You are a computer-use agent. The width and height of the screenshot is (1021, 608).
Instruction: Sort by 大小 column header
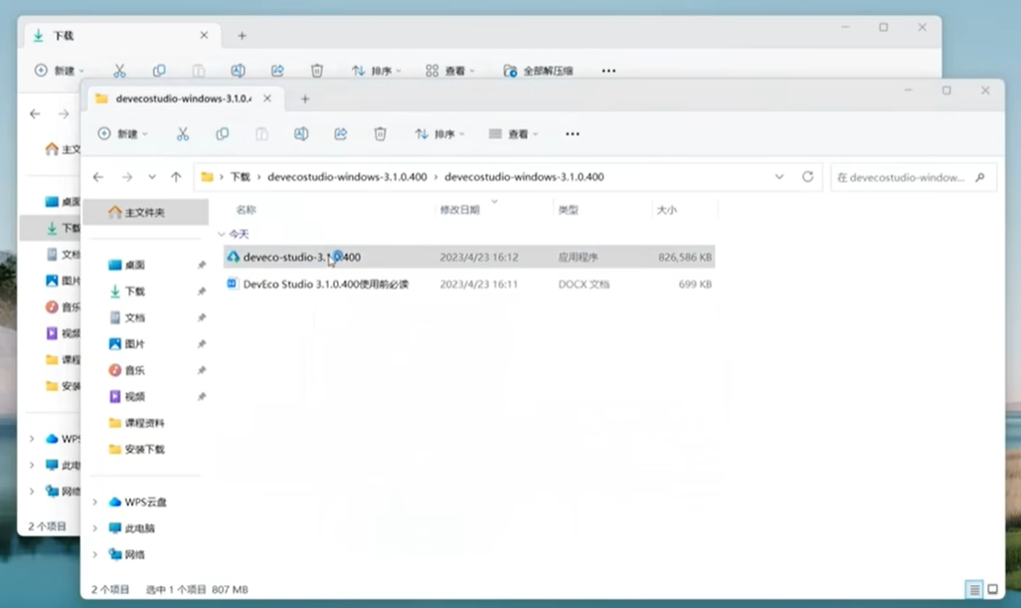coord(667,210)
